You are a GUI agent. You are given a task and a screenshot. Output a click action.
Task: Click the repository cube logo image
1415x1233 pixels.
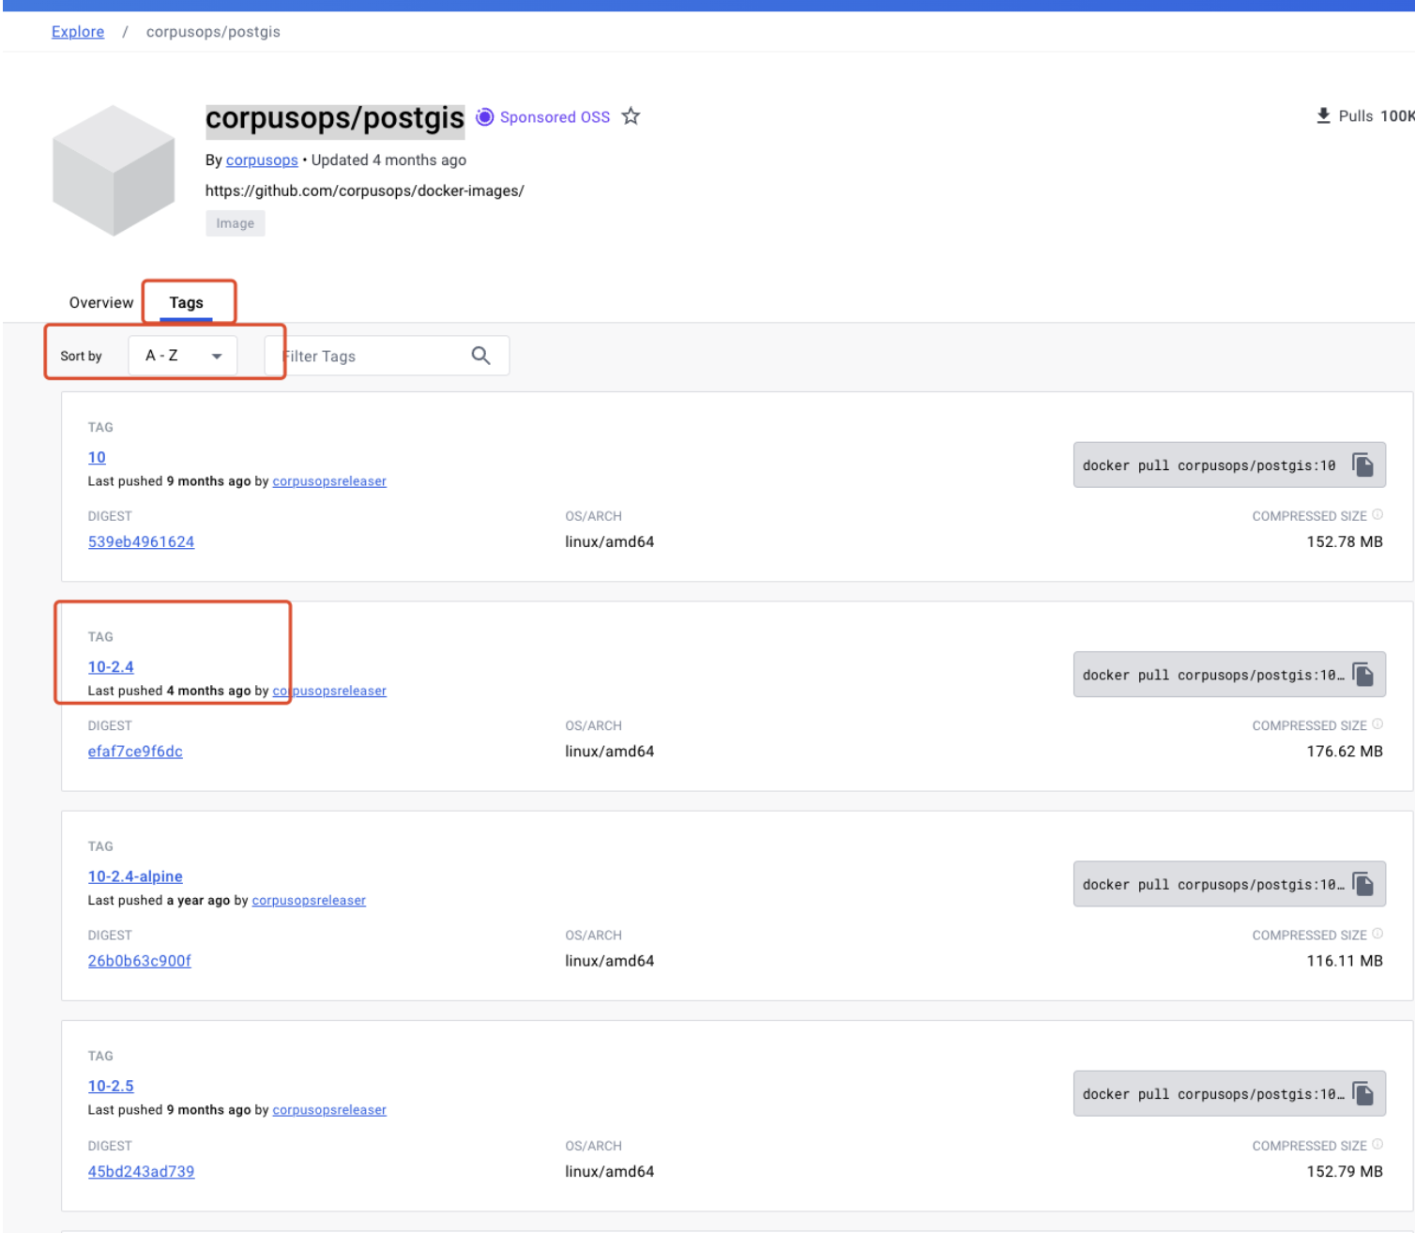click(x=114, y=170)
